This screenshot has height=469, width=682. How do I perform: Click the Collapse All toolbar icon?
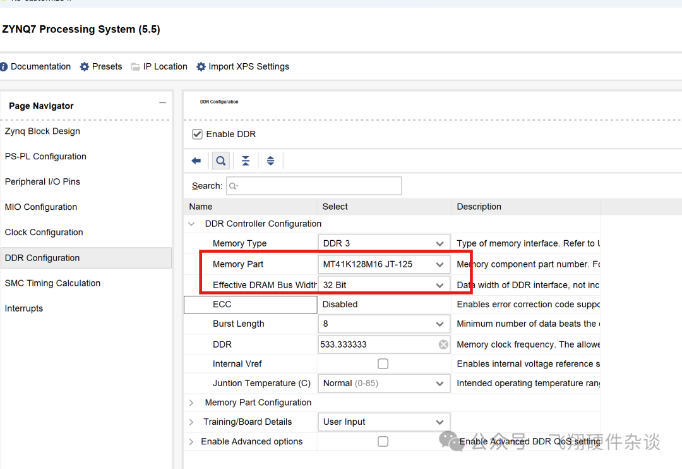pos(246,161)
